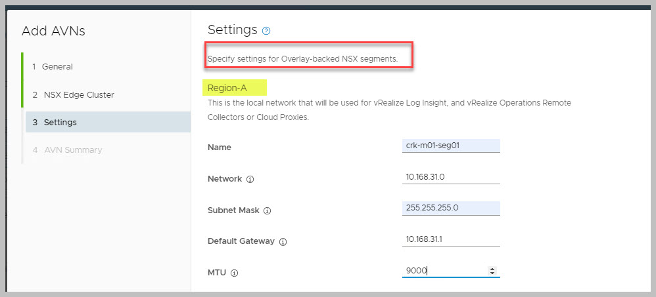Select the Subnet Mask input field
The height and width of the screenshot is (297, 656).
(x=450, y=208)
